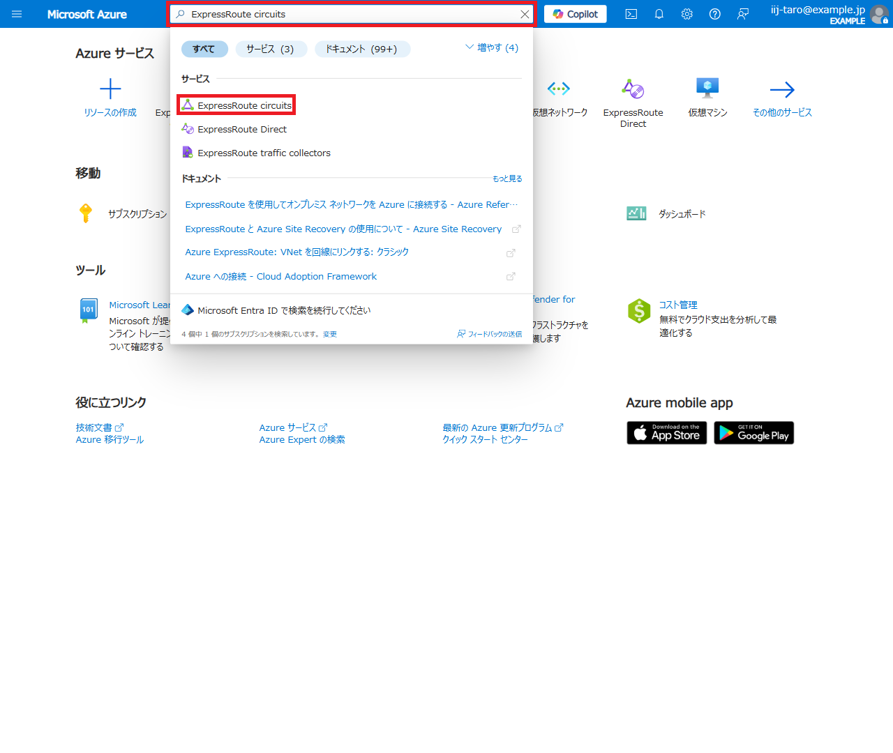Click フィードバックの送信 link
The width and height of the screenshot is (893, 753).
click(x=490, y=334)
